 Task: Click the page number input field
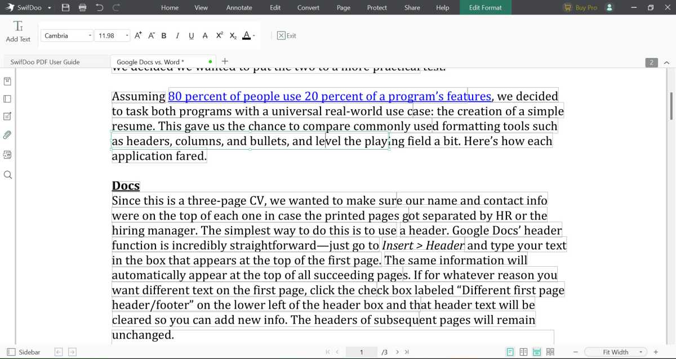coord(362,352)
